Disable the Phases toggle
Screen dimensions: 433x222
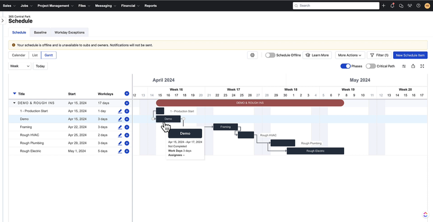coord(345,66)
